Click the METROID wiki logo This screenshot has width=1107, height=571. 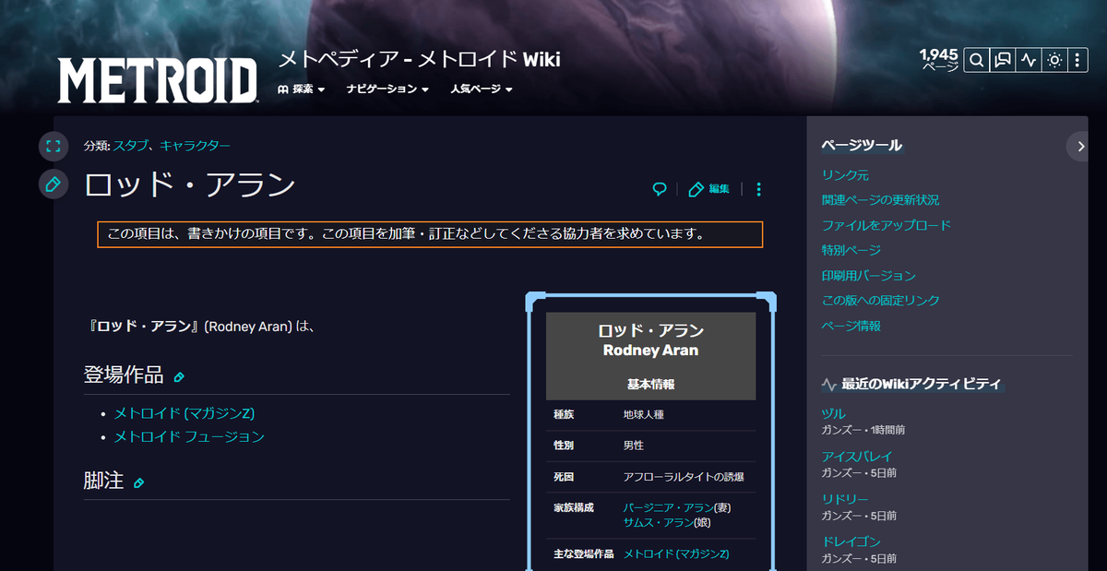[x=158, y=80]
